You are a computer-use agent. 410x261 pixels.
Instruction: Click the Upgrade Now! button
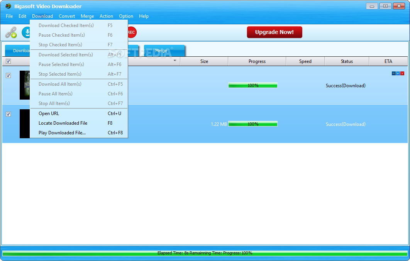coord(274,32)
